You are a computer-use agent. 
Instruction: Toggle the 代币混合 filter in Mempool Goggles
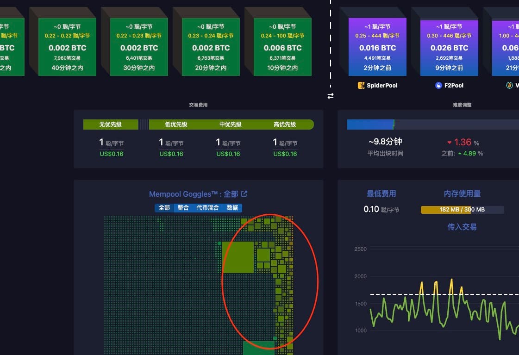tap(207, 208)
